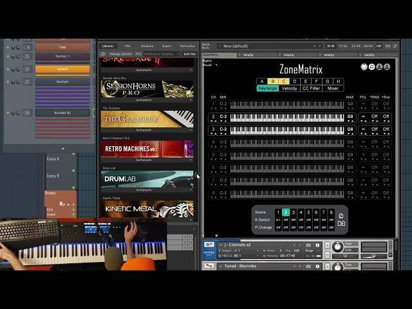Click the info icon for Tuned - Marimba
Viewport: 412px width, 309px height.
click(x=317, y=267)
